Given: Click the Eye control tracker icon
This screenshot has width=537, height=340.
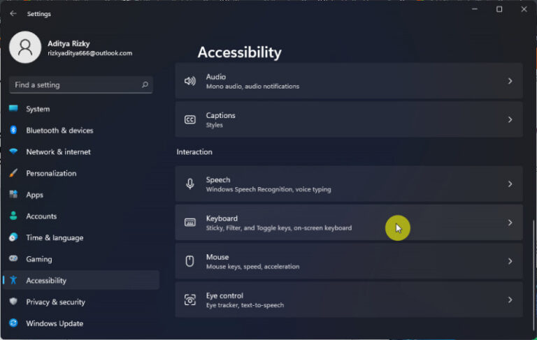Looking at the screenshot, I should tap(190, 300).
